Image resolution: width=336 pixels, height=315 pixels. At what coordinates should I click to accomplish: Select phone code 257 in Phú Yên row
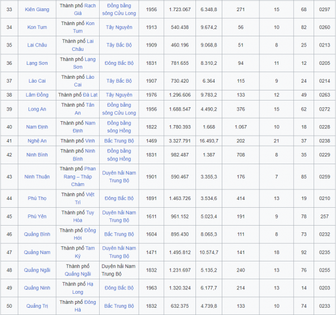[x=324, y=217]
